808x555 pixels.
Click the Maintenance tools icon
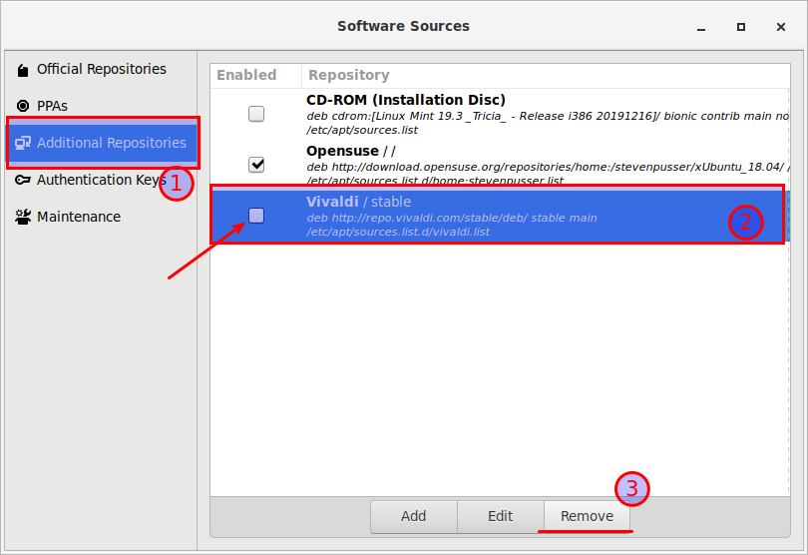point(23,217)
